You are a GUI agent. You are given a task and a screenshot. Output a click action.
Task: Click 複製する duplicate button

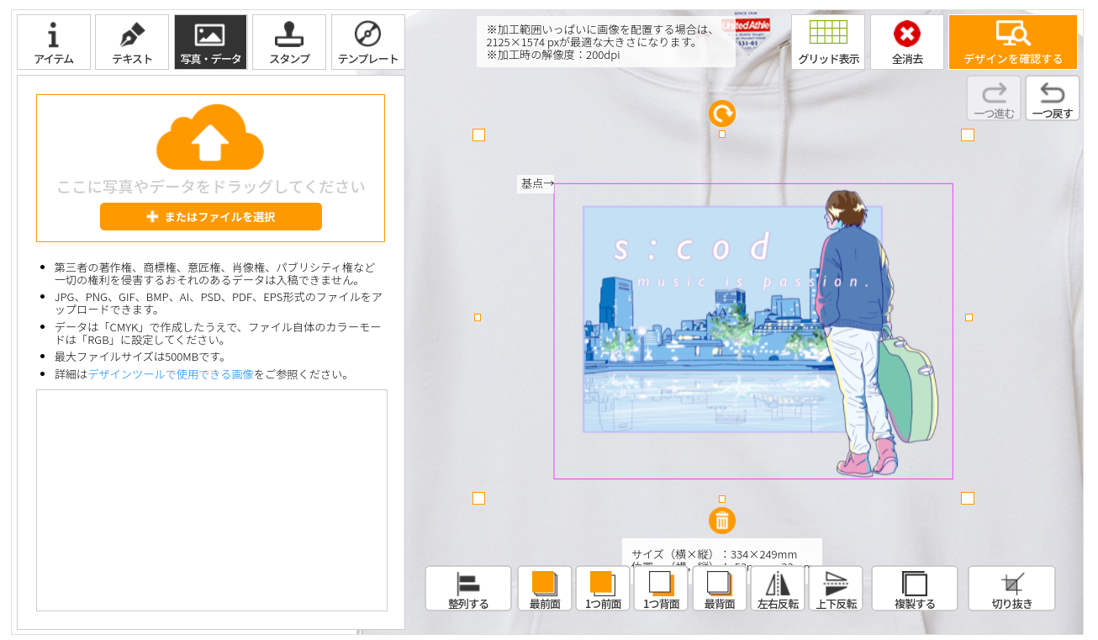tap(915, 589)
